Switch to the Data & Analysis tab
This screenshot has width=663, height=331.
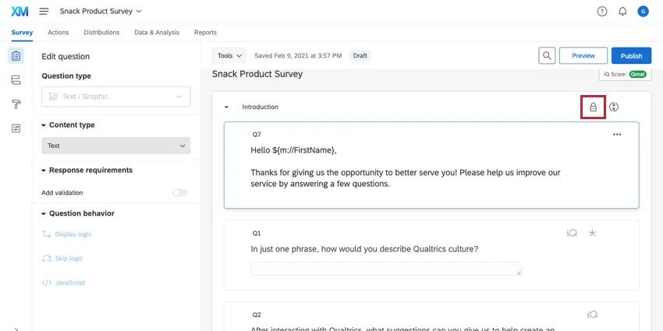[157, 33]
